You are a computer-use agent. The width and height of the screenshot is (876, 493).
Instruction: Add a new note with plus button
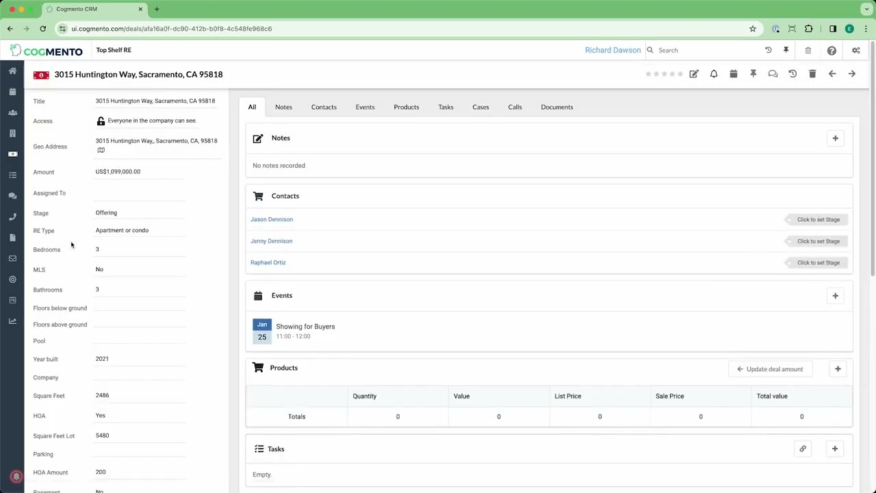(x=835, y=138)
